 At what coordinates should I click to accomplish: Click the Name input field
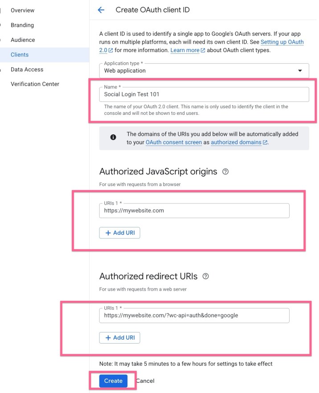click(x=204, y=94)
